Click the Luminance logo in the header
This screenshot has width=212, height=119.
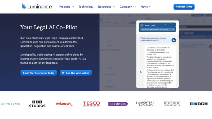(37, 7)
